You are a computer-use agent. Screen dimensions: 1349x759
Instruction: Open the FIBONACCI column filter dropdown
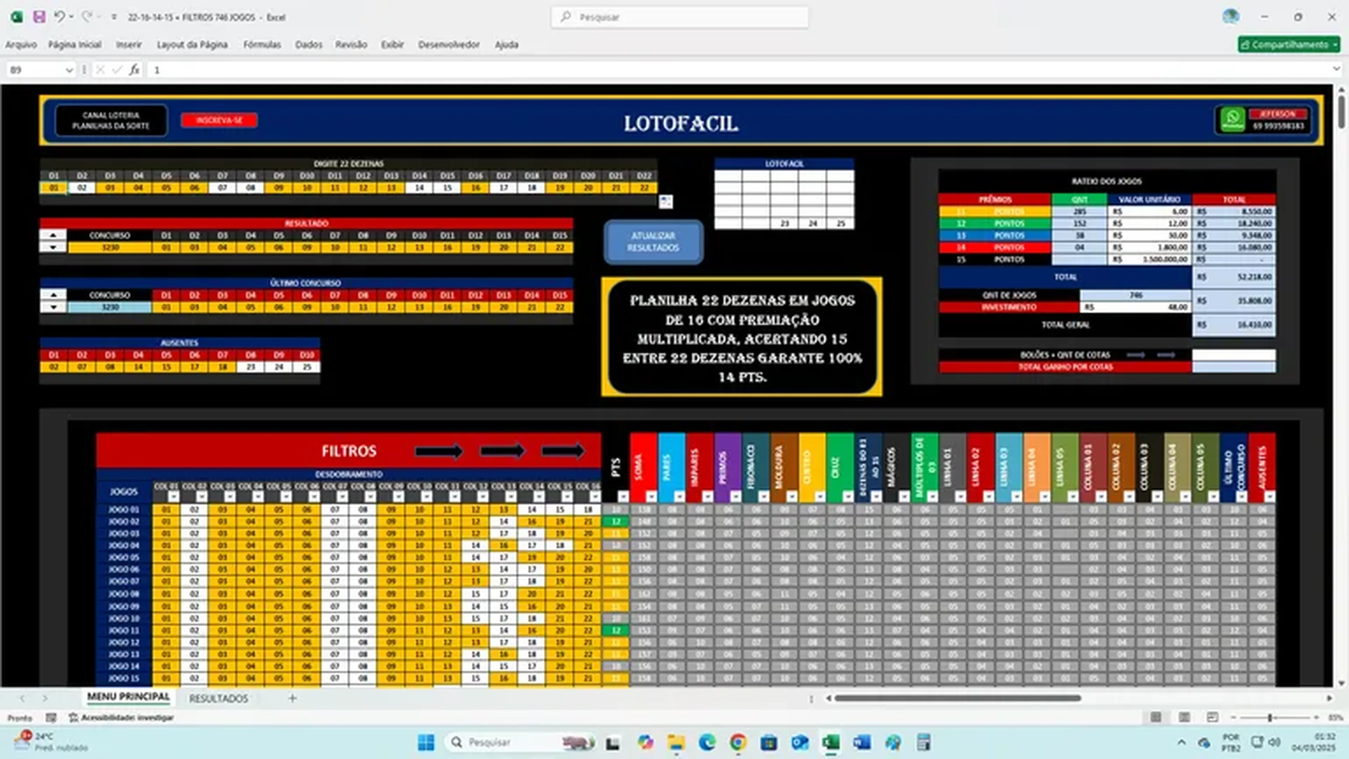(x=763, y=496)
